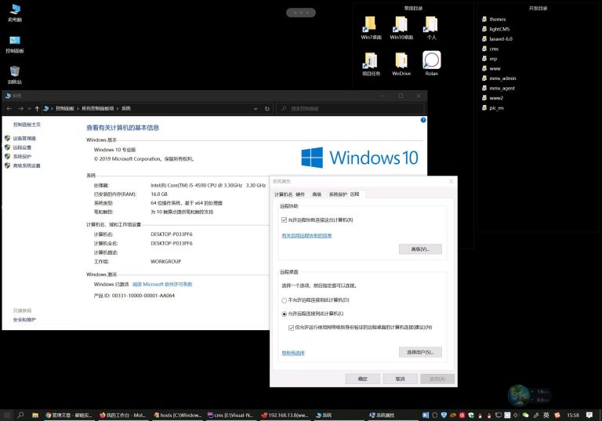The image size is (602, 421).
Task: Switch to hosts editor taskbar window
Action: [x=177, y=416]
